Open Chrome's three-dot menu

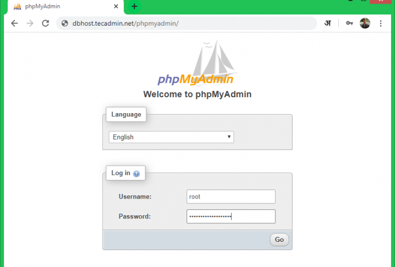click(x=381, y=23)
